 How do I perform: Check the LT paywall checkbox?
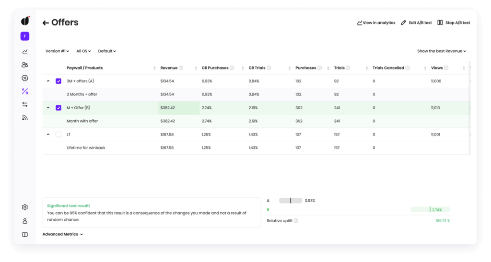pyautogui.click(x=58, y=135)
